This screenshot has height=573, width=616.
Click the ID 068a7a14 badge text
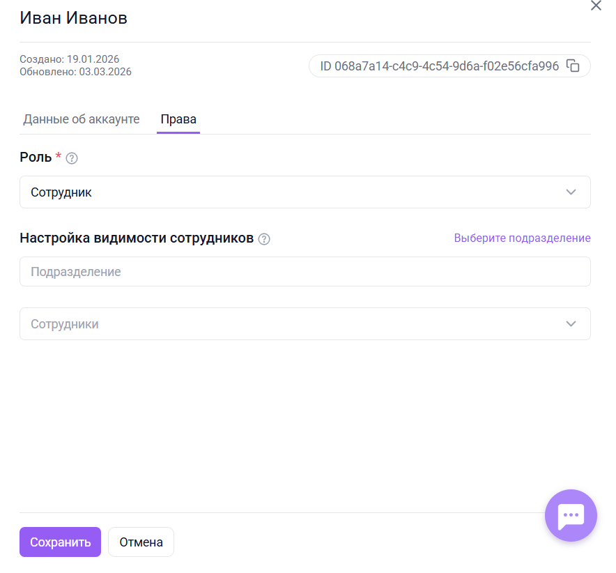(439, 66)
